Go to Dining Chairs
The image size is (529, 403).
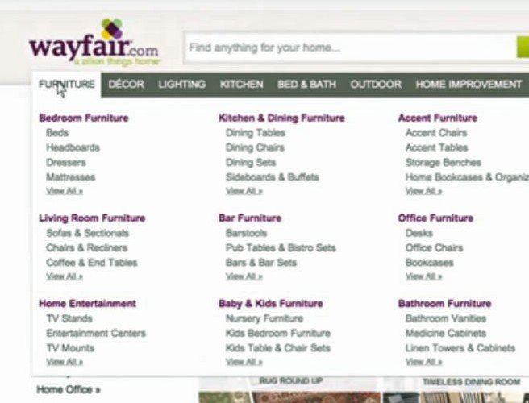[255, 147]
